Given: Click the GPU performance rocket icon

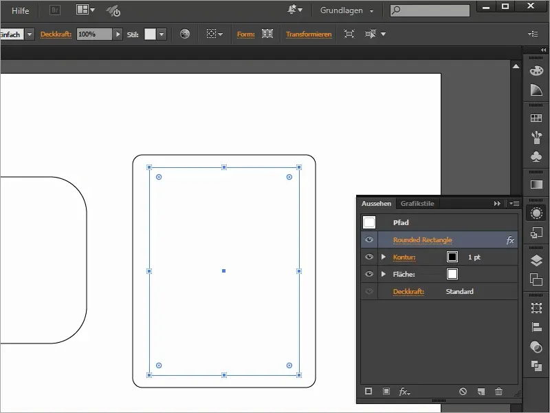Looking at the screenshot, I should tap(113, 10).
